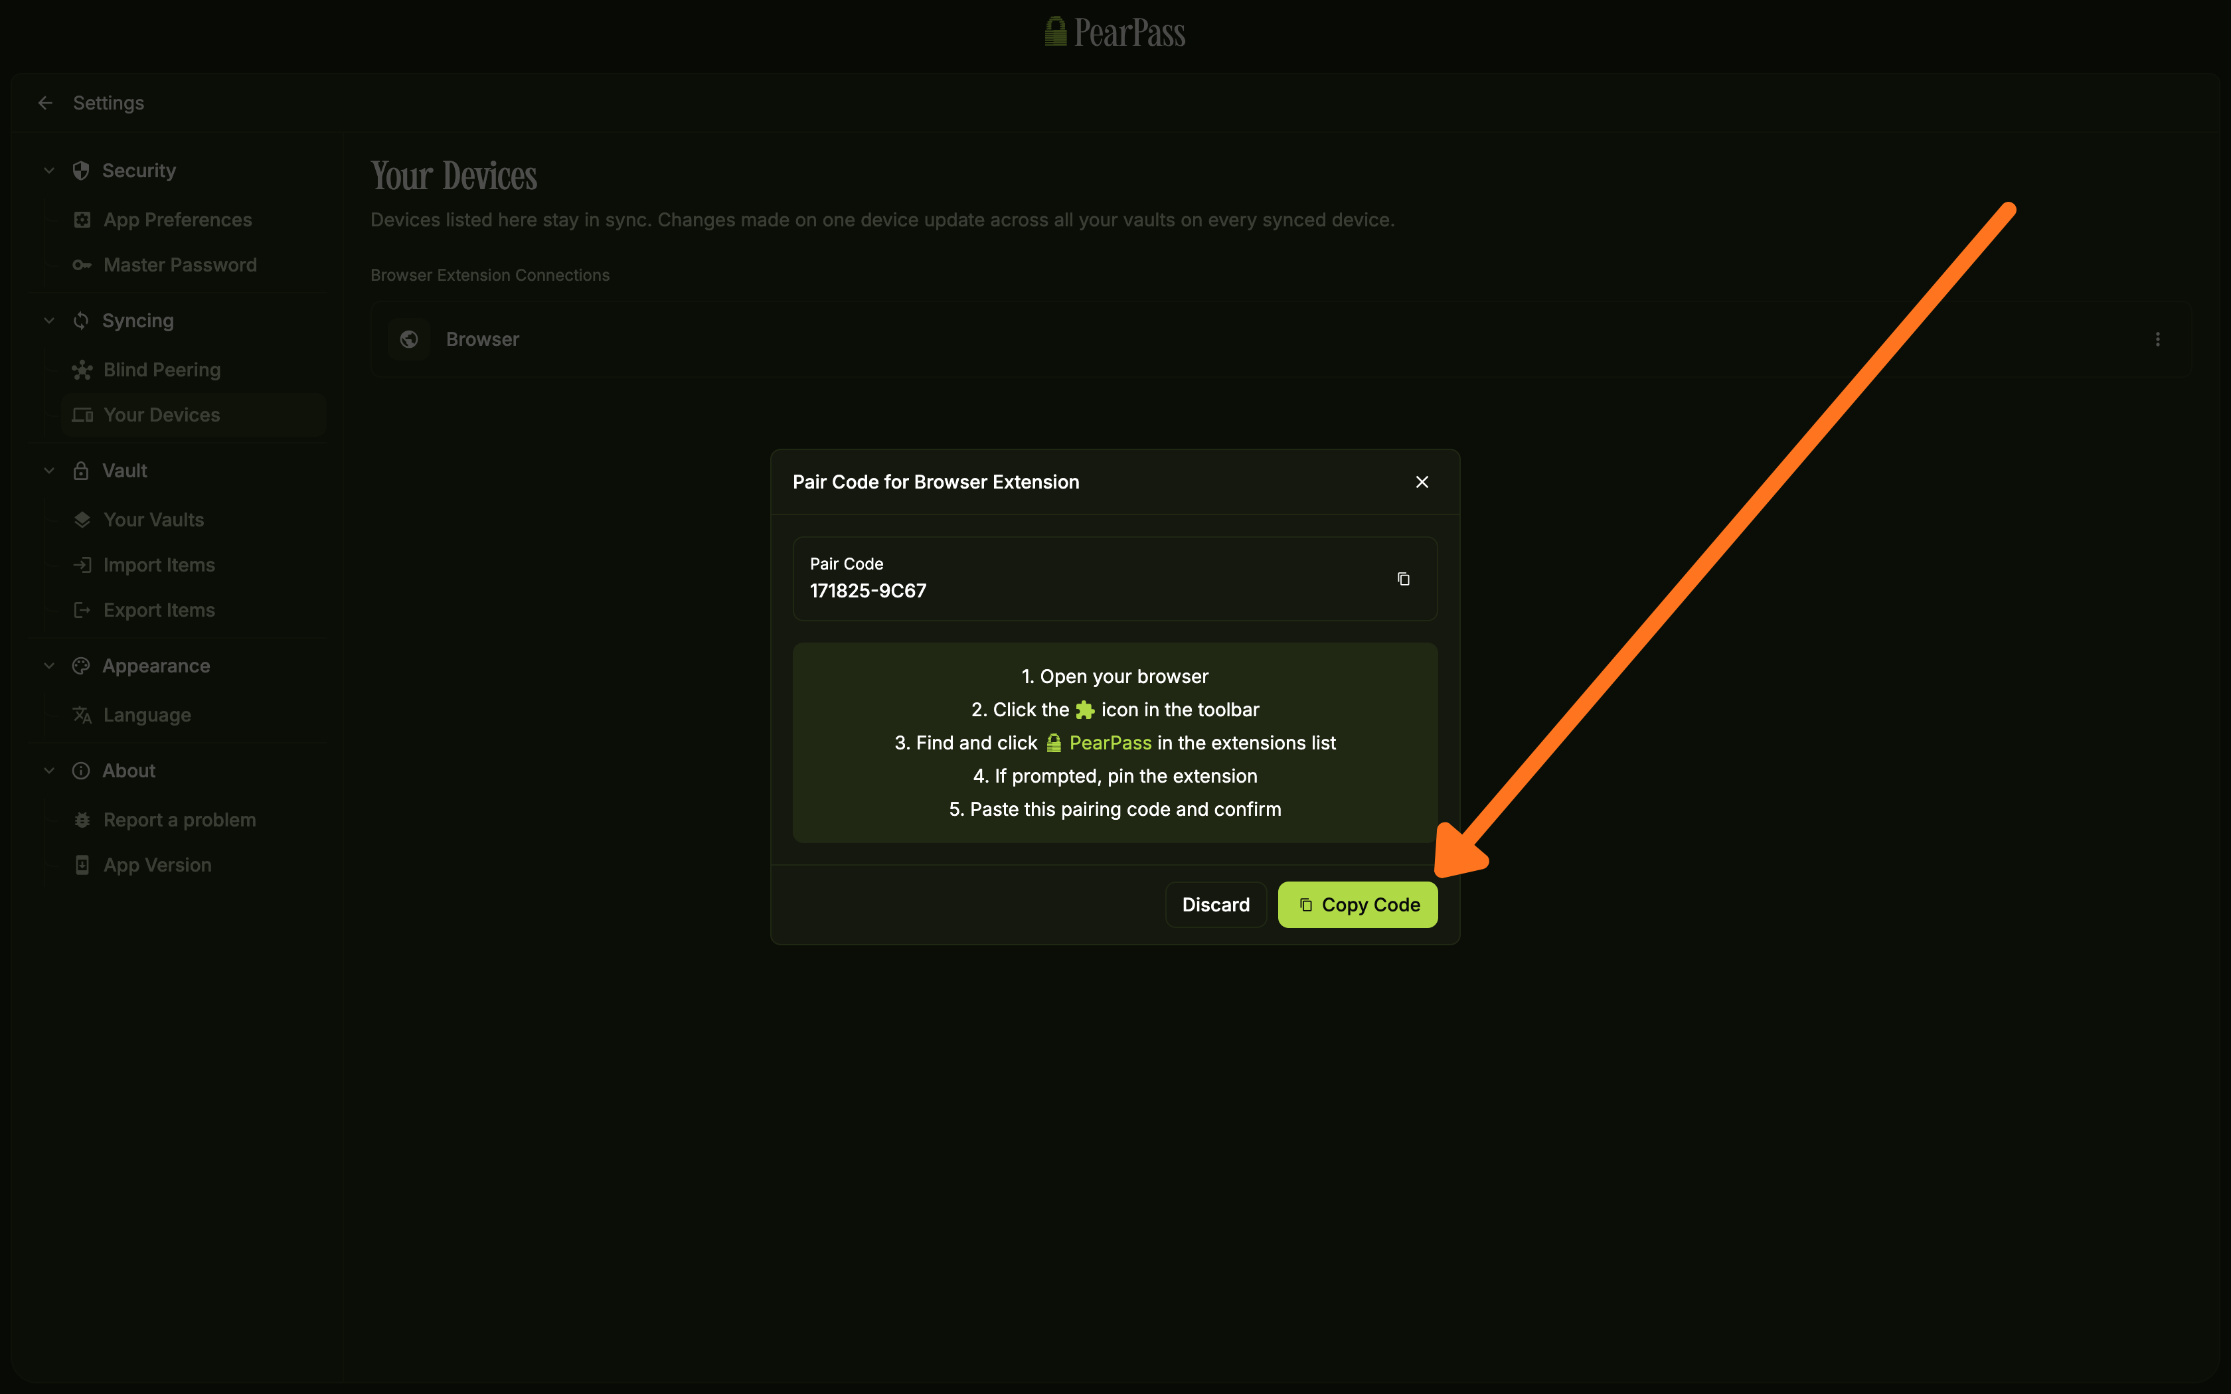
Task: Click the "Paste this pairing code and confirm" step
Action: pyautogui.click(x=1115, y=809)
